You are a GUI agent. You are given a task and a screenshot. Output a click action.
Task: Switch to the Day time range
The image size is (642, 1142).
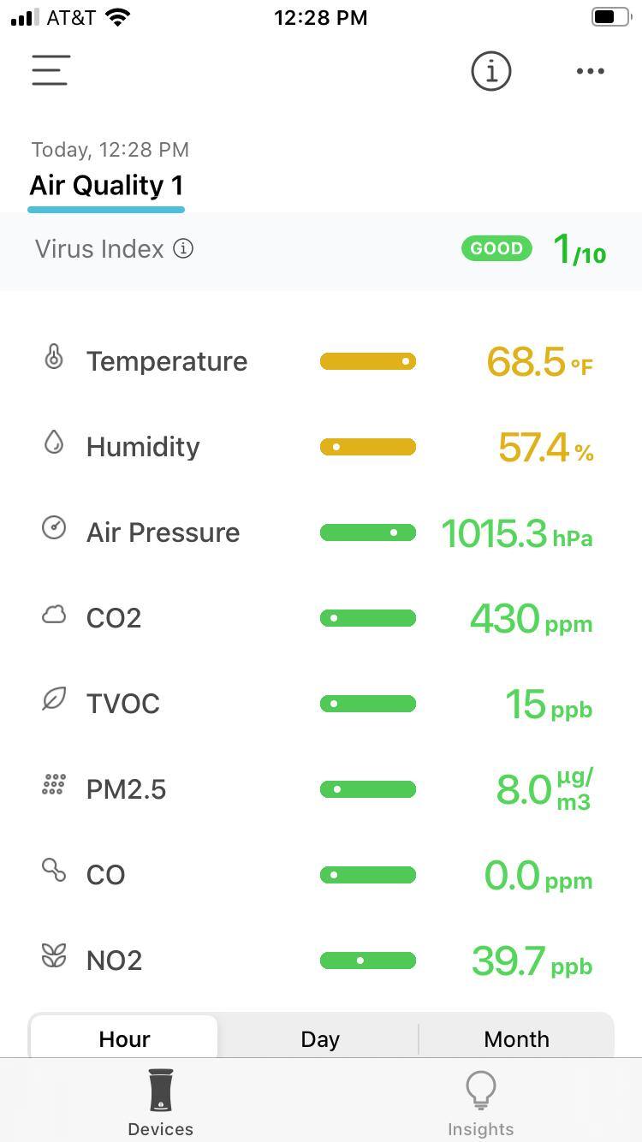coord(320,1038)
